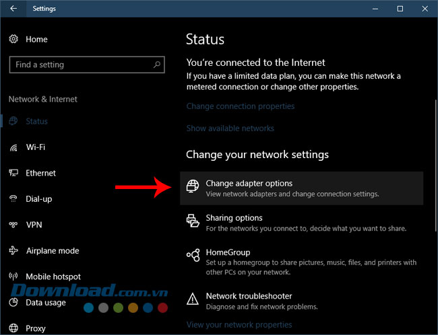Screen dimensions: 438x335
Task: Open HomeGroup setup
Action: click(x=301, y=262)
